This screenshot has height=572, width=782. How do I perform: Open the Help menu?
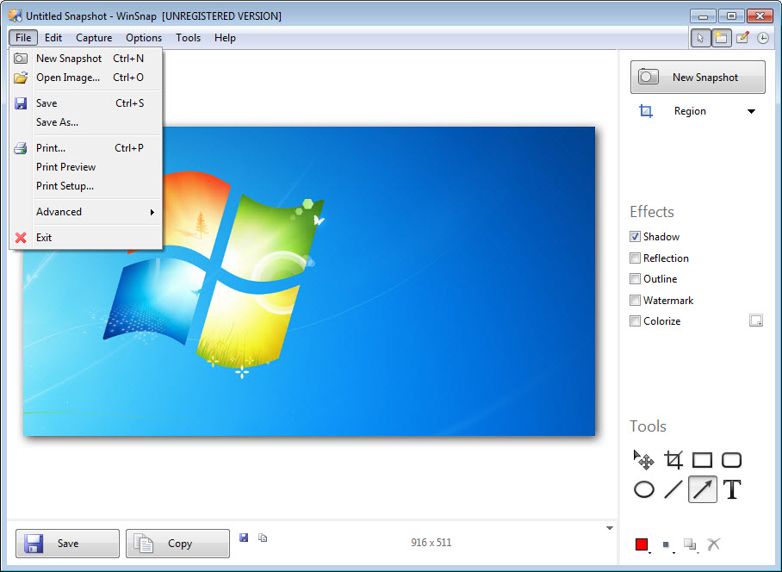[x=225, y=38]
